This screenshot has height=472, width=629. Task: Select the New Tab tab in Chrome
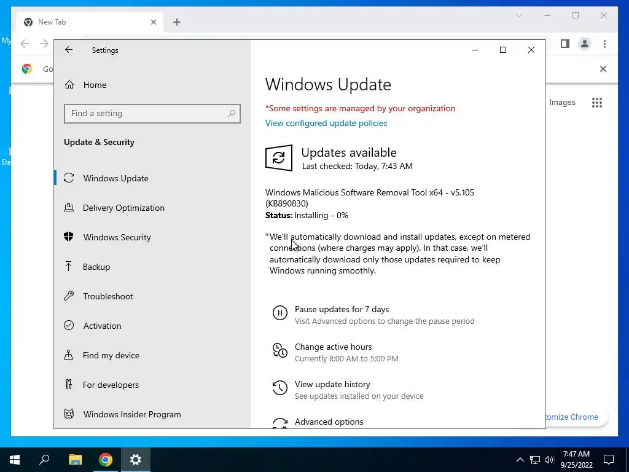(90, 22)
